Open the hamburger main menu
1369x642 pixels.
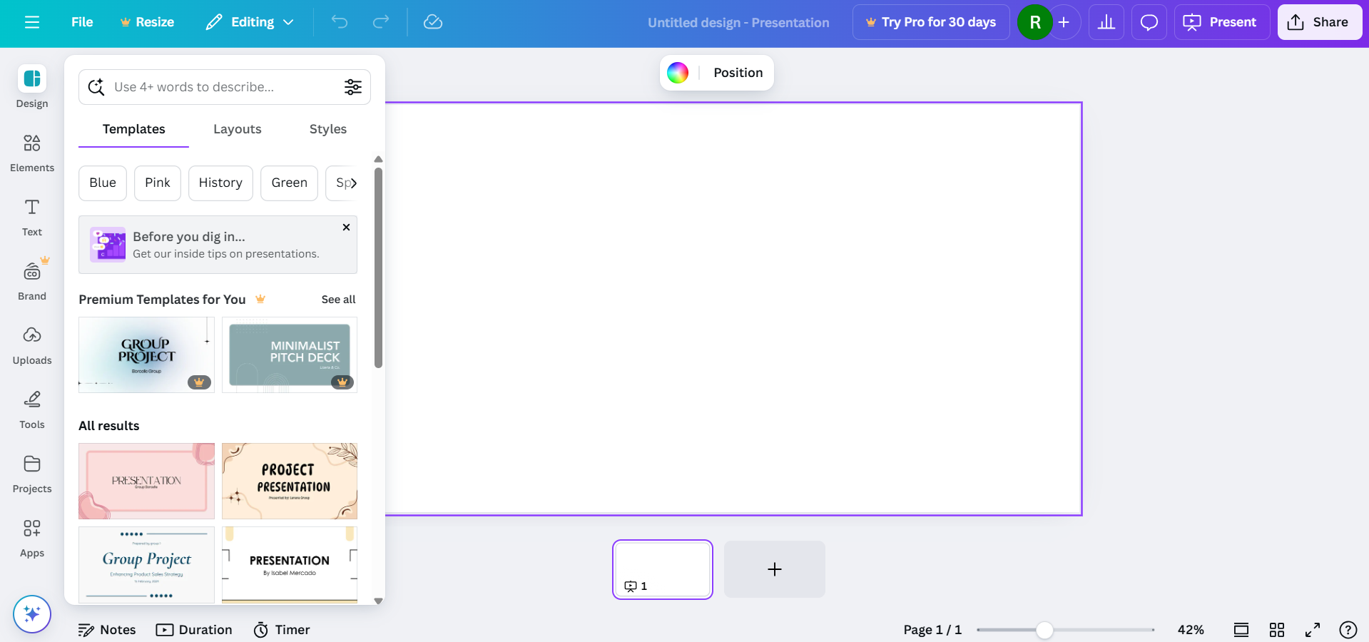point(32,22)
